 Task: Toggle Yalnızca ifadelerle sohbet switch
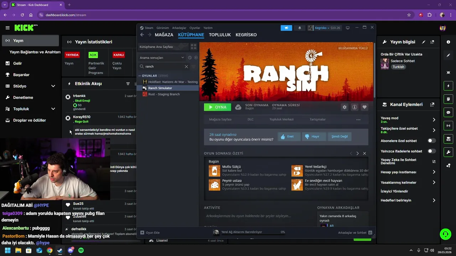[x=432, y=151]
